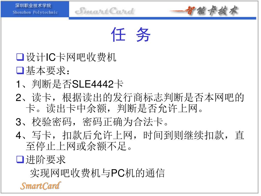Image resolution: width=261 pixels, height=196 pixels.
Task: Click the Shenzhen Polytechnic logo banner
Action: 35,9
